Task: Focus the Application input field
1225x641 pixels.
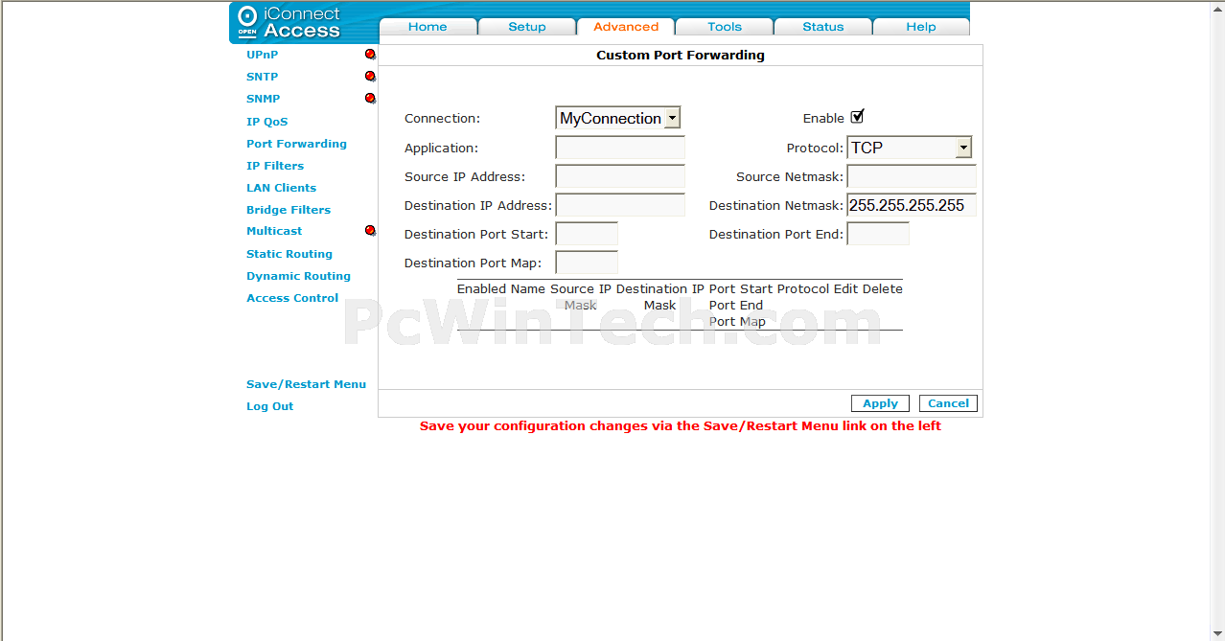Action: pos(620,148)
